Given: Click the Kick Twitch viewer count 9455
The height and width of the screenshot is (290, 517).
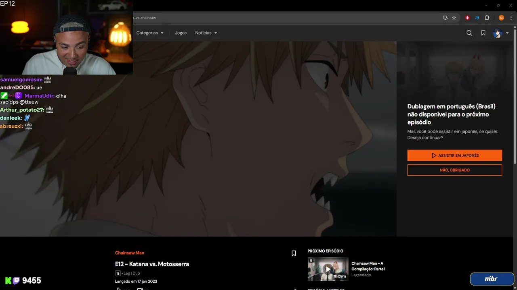Looking at the screenshot, I should pos(32,281).
